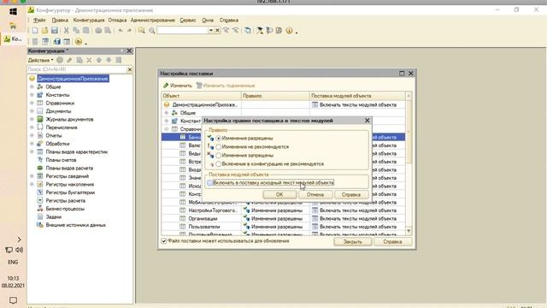
Task: Click the Внешние источники данных icon
Action: [40, 225]
